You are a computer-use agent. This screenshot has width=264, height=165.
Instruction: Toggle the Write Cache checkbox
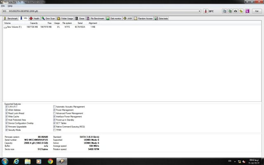point(6,116)
